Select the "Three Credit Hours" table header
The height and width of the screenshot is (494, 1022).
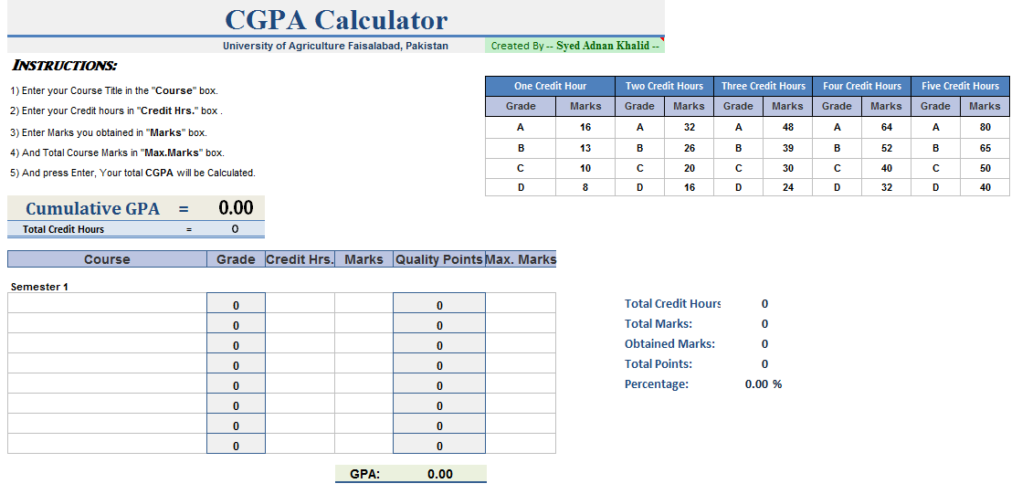764,86
